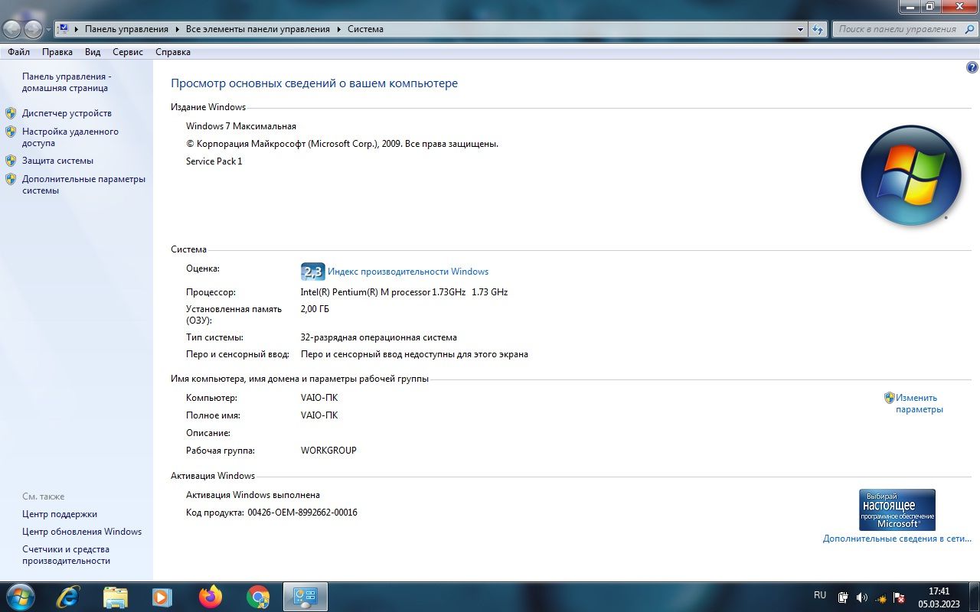Open Windows Explorer folder in taskbar

pyautogui.click(x=116, y=597)
